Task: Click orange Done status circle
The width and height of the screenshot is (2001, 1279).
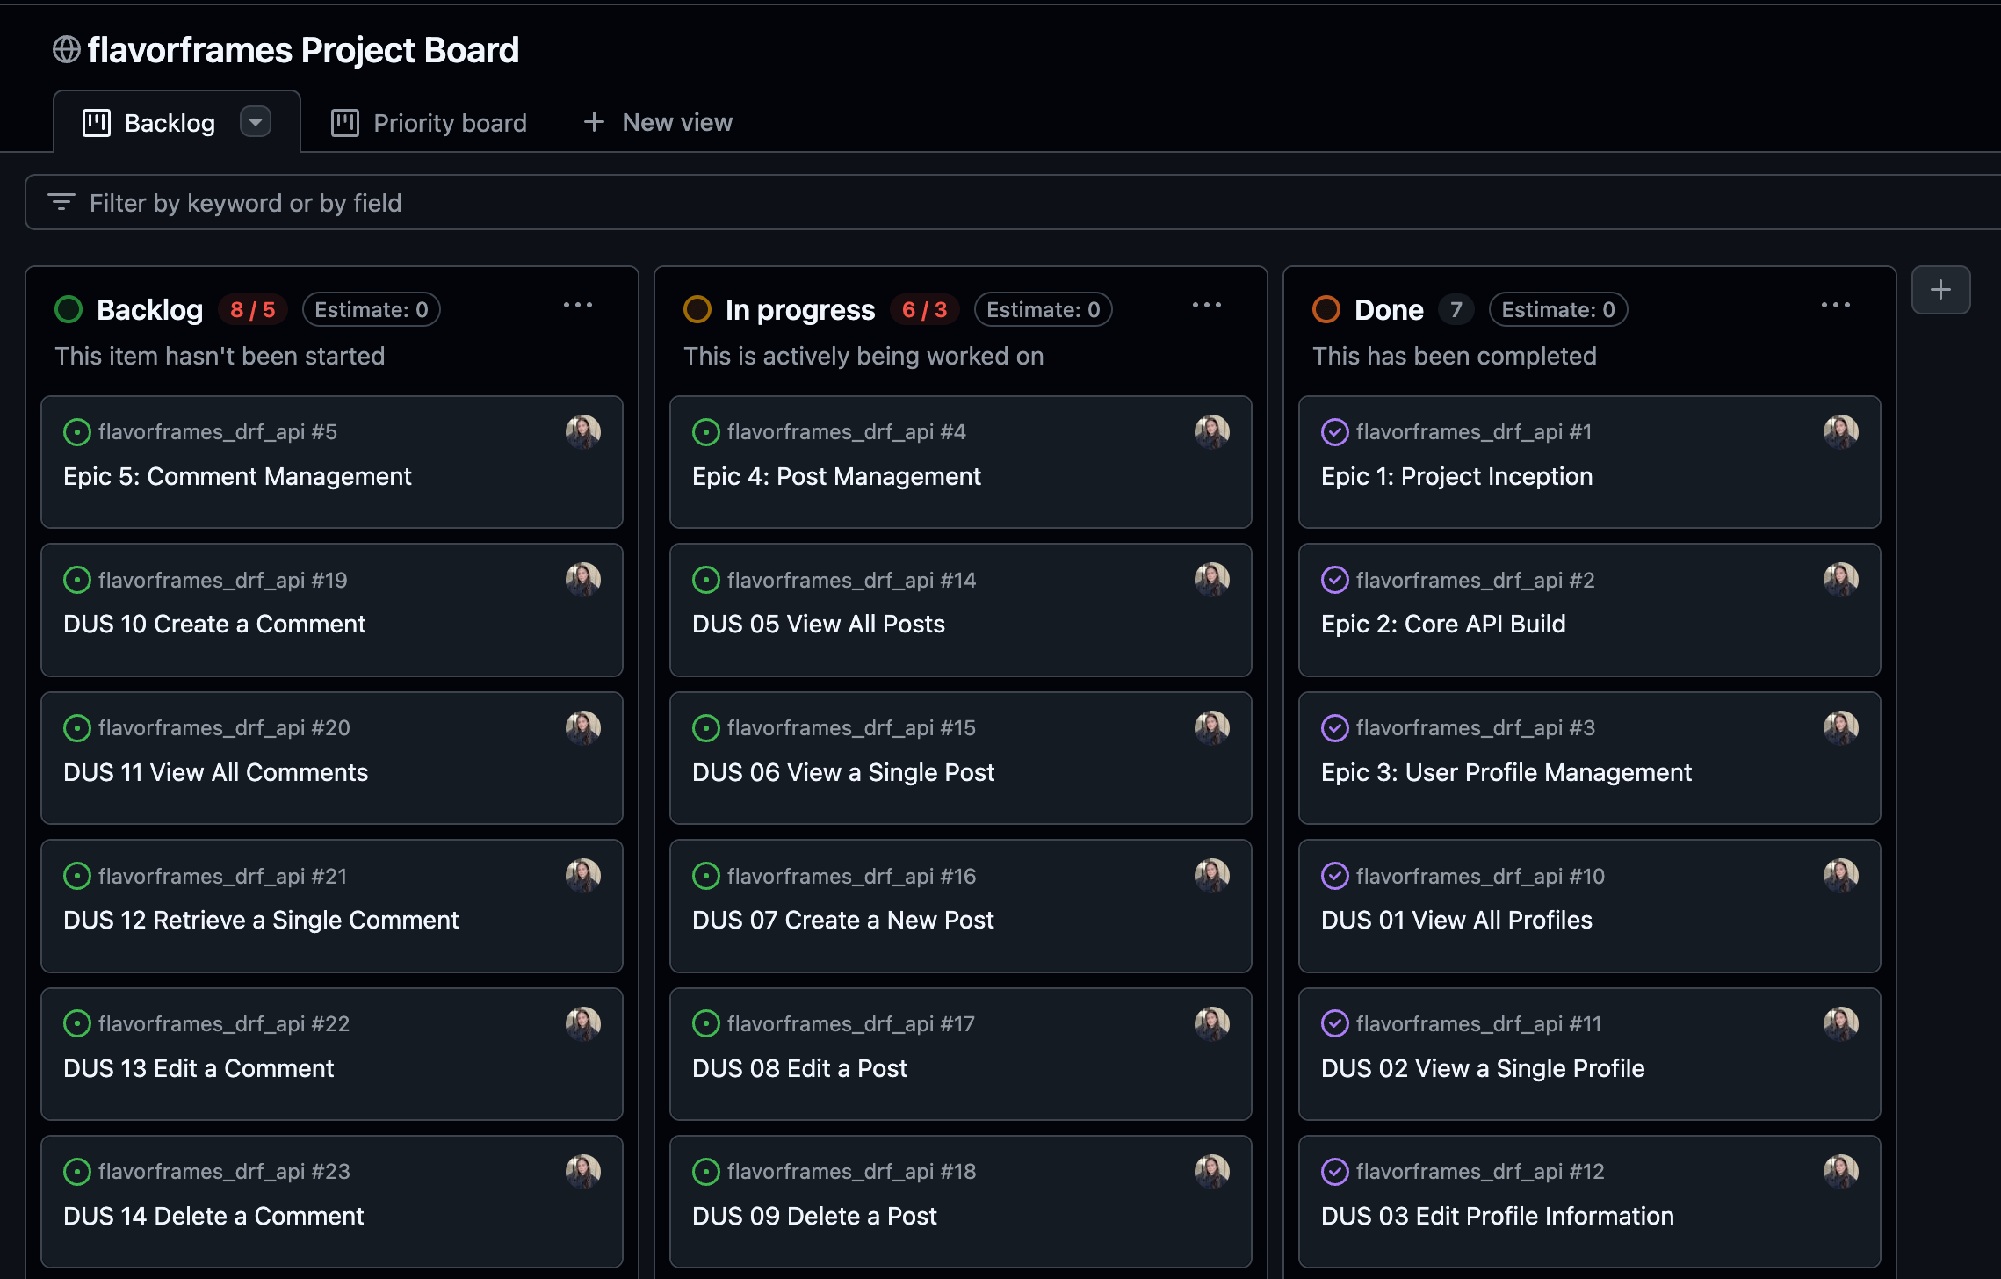Action: (x=1326, y=309)
